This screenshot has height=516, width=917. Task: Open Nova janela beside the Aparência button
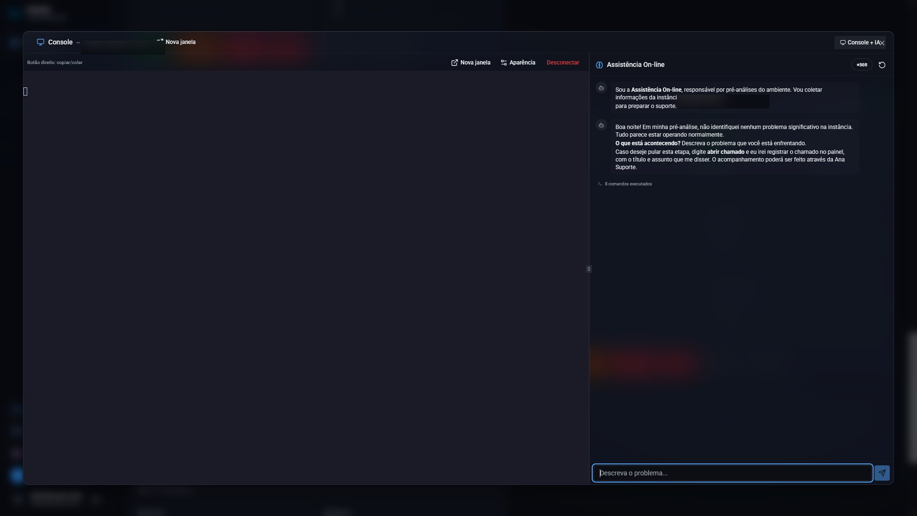[x=471, y=63]
